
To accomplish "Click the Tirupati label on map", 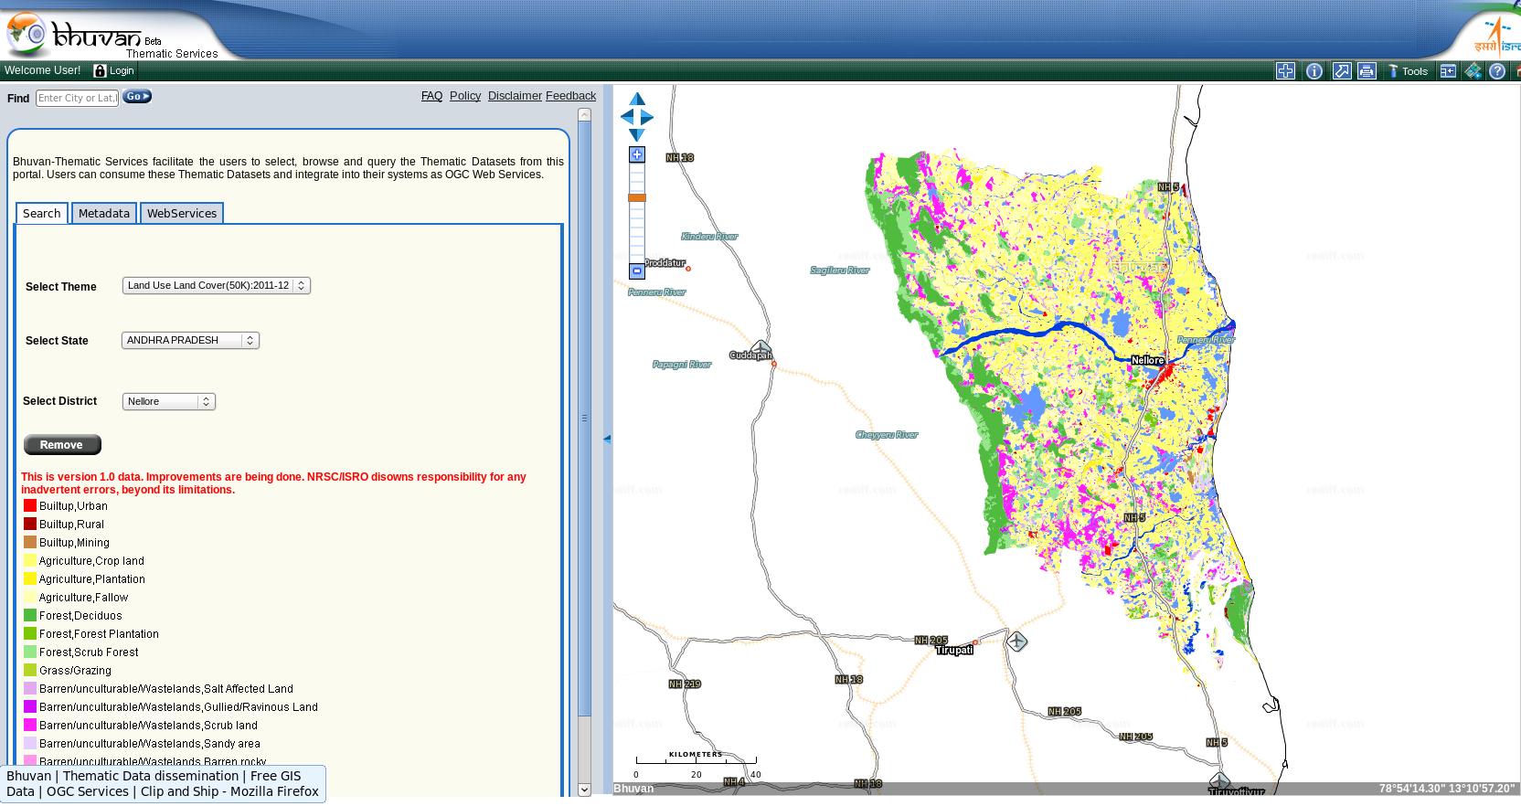I will coord(954,651).
